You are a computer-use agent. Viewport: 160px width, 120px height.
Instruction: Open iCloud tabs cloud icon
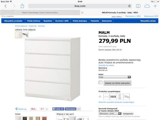147,6
